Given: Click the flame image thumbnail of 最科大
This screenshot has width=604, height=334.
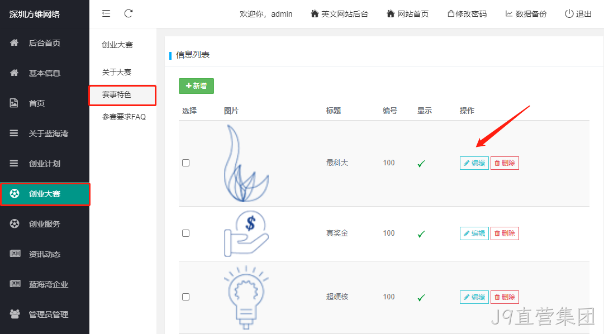Looking at the screenshot, I should (x=246, y=163).
